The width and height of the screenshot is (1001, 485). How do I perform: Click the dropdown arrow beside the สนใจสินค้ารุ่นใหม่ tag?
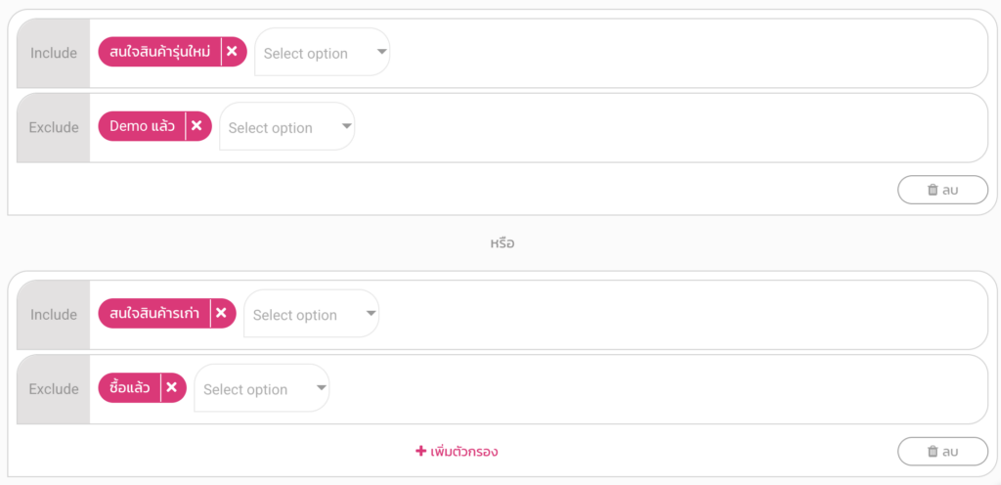click(x=382, y=52)
